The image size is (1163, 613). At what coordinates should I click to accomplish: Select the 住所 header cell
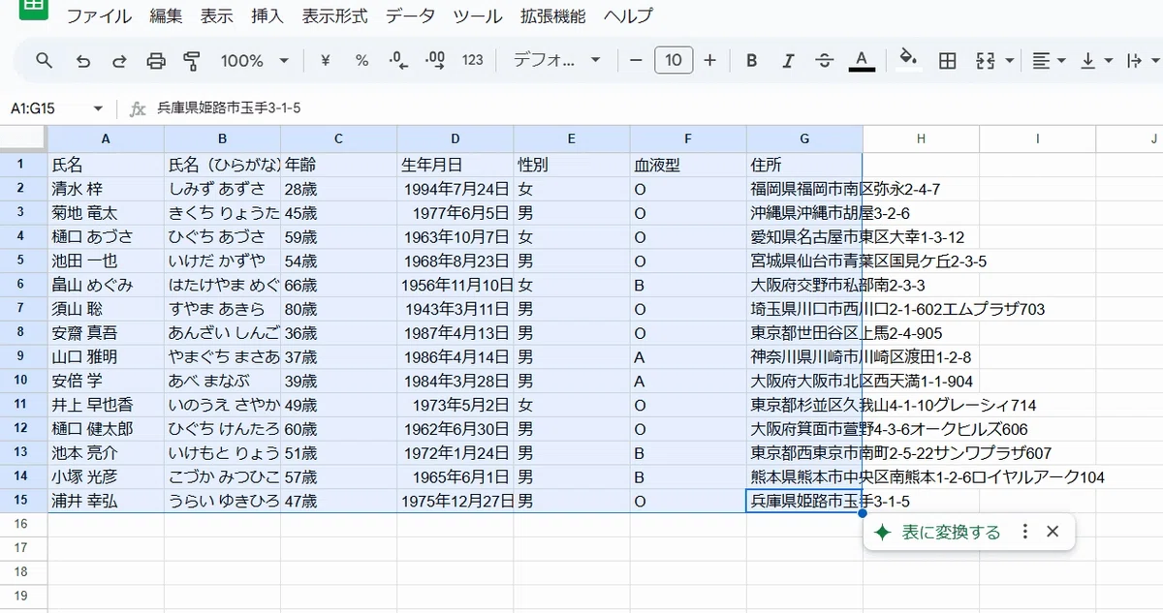[804, 165]
